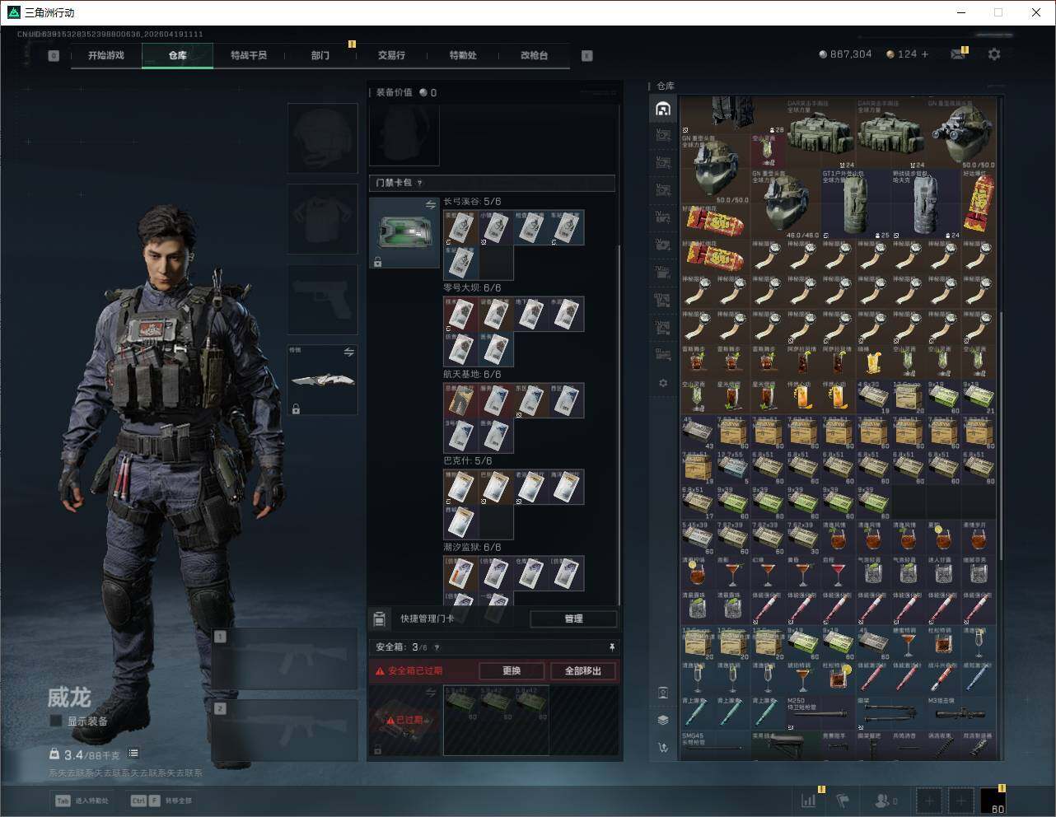Select the equipped melee knife slot

[x=323, y=380]
